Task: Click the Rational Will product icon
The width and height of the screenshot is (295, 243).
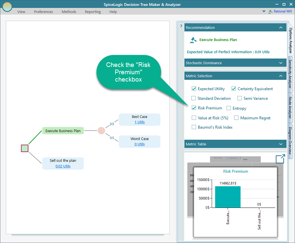Action: coord(270,11)
